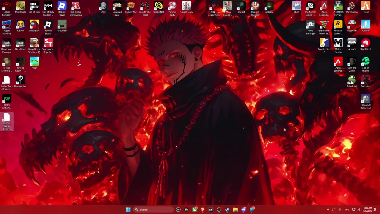Open Steam from taskbar

click(x=227, y=210)
